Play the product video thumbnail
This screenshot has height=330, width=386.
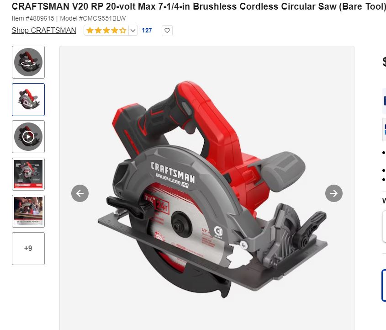click(28, 137)
